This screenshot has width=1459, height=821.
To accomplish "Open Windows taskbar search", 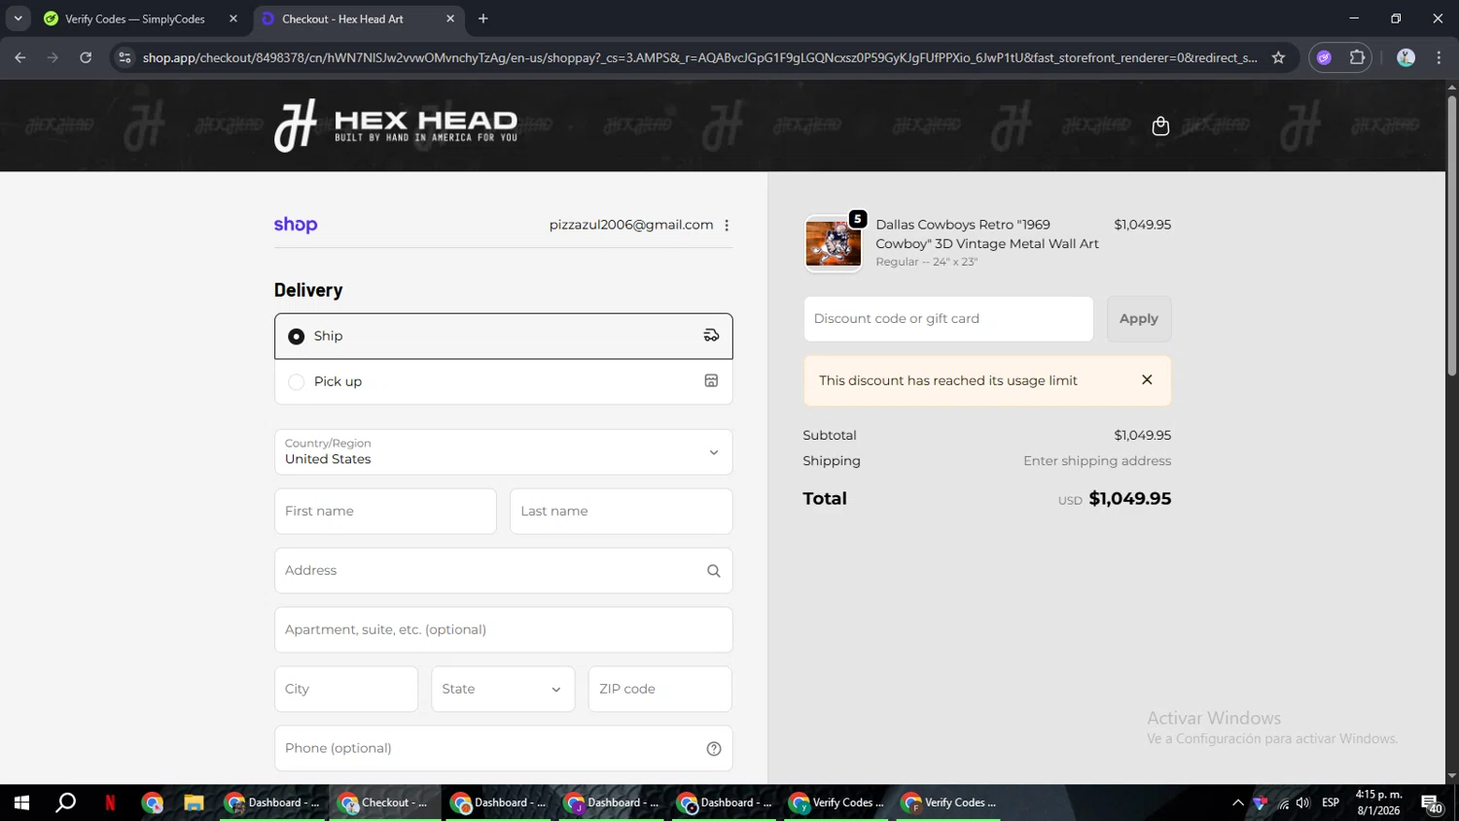I will pos(65,803).
